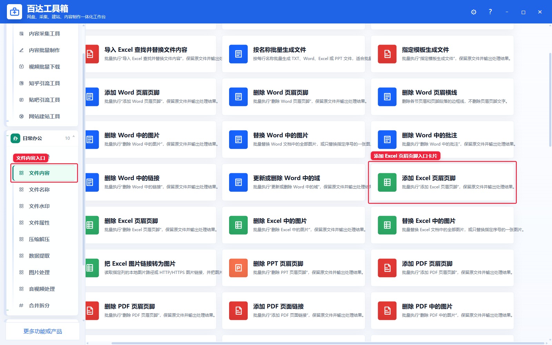Click the green icon of 删除 Excel 中的图片
Viewport: 552px width, 345px height.
(238, 225)
